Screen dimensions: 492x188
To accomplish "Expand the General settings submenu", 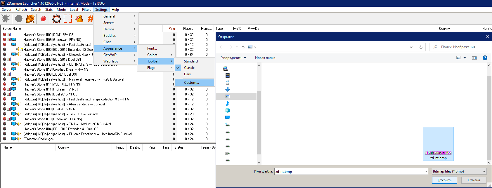I will [x=116, y=16].
